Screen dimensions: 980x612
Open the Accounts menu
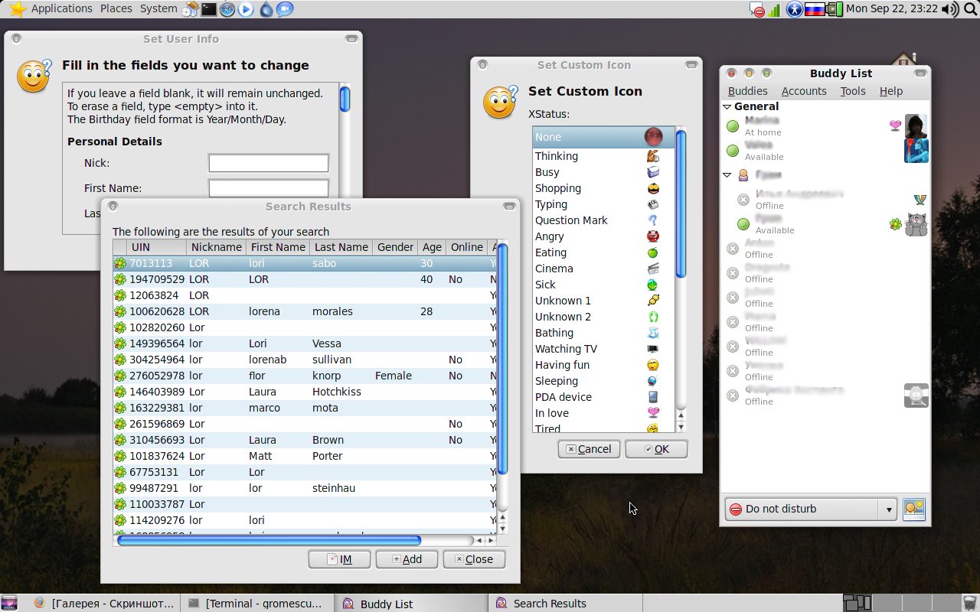[804, 91]
